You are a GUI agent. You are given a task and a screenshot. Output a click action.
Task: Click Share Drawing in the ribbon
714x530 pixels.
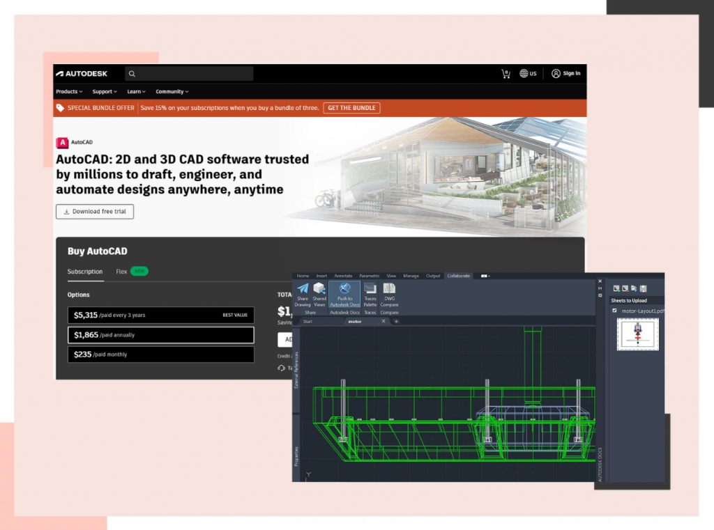click(303, 295)
